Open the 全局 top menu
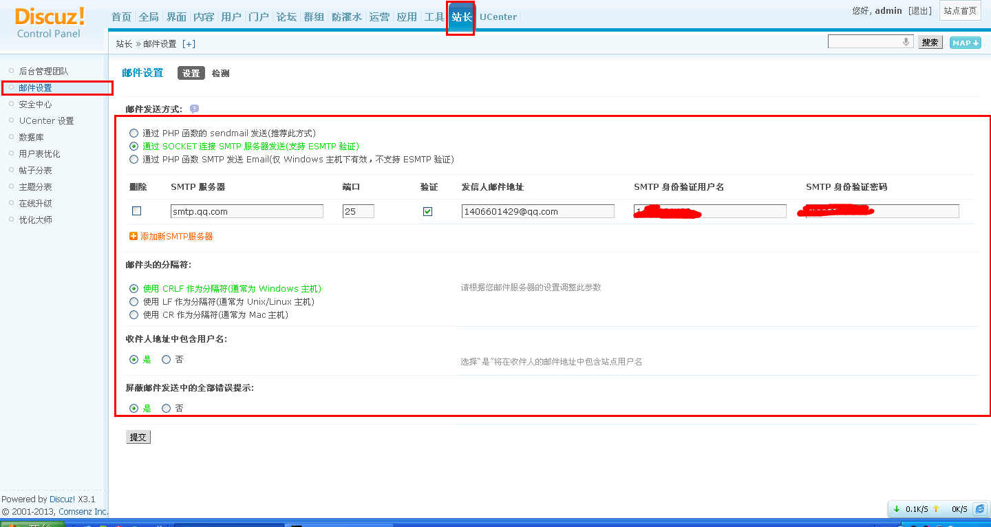Image resolution: width=991 pixels, height=527 pixels. [x=149, y=17]
